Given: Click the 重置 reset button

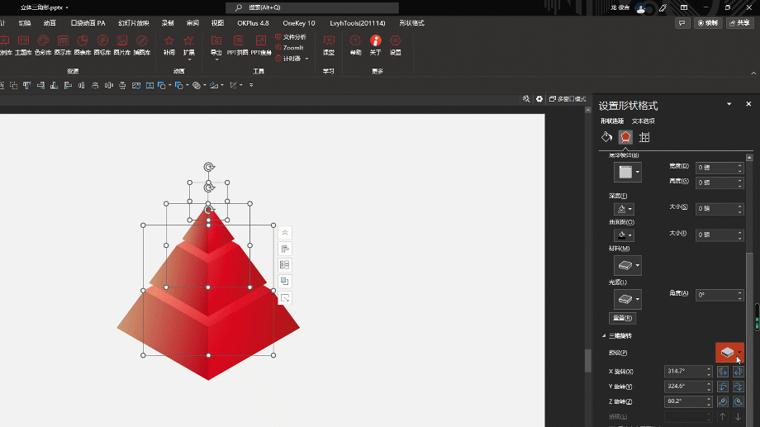Looking at the screenshot, I should point(622,318).
